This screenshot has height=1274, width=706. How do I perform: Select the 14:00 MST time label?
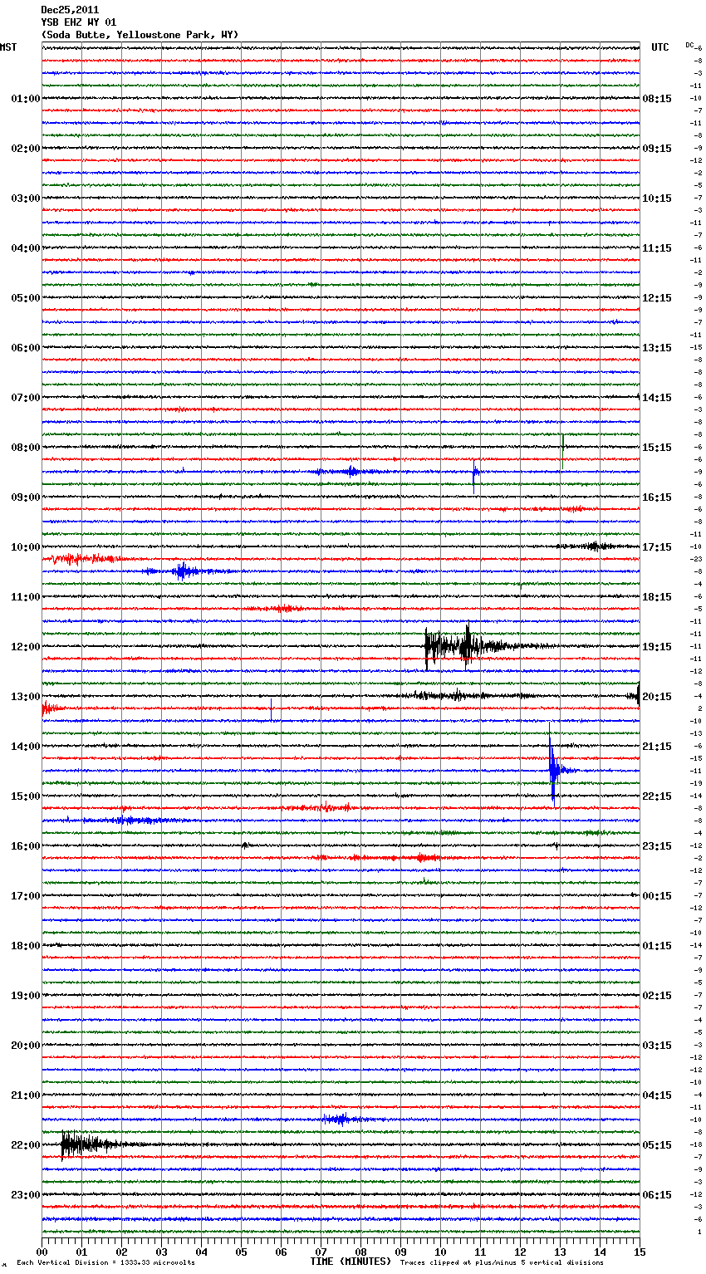click(26, 747)
